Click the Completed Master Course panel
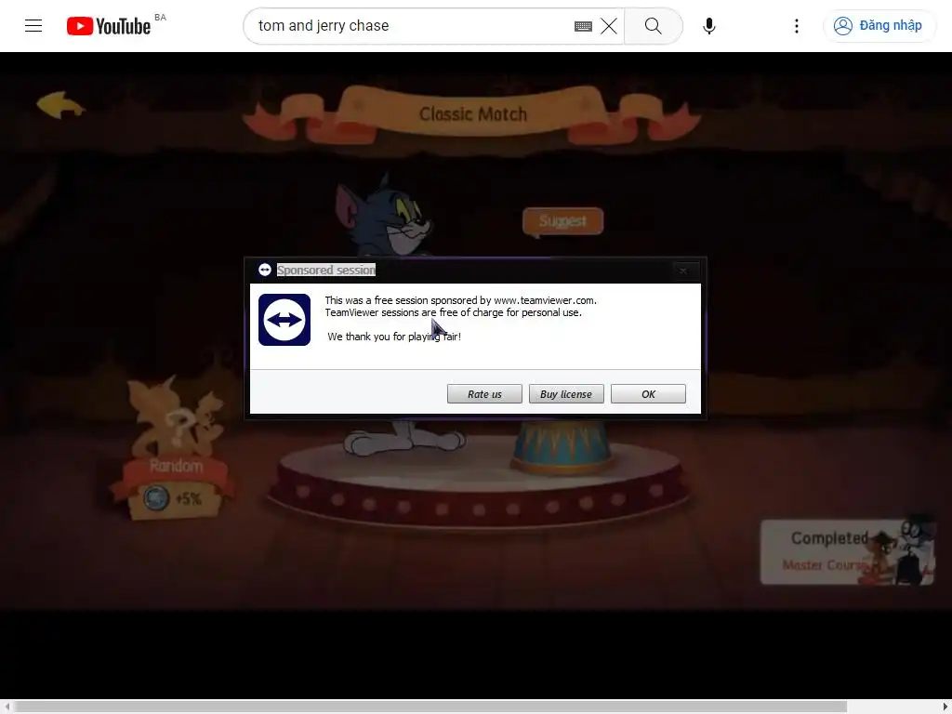Viewport: 952px width, 714px height. 847,552
